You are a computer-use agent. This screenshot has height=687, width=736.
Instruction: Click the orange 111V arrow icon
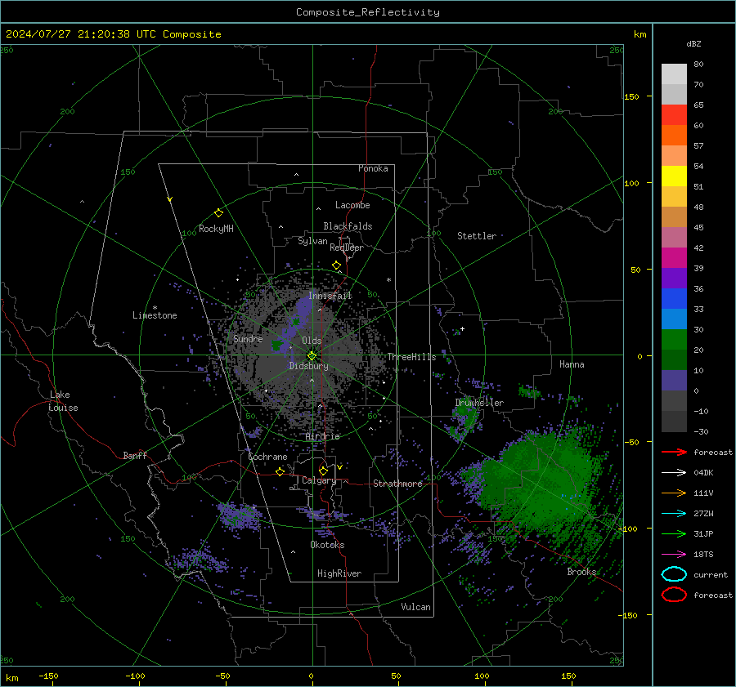click(x=674, y=493)
